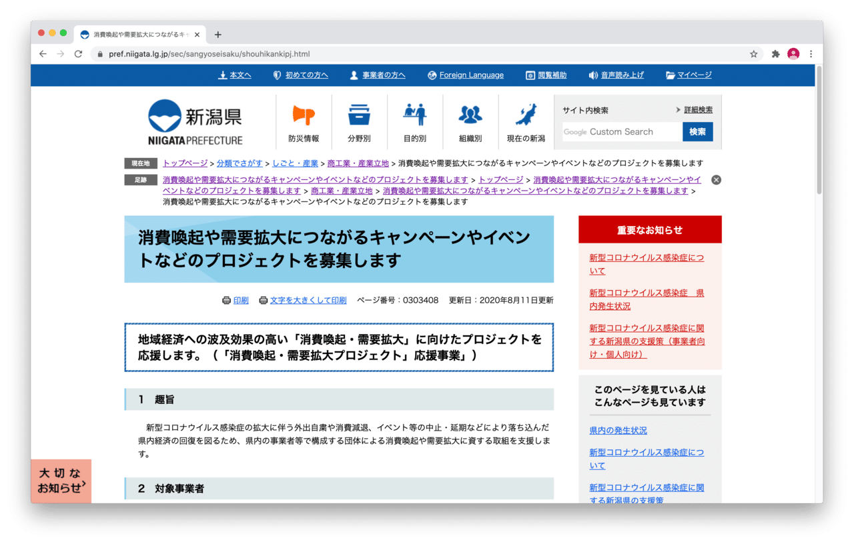The width and height of the screenshot is (854, 544).
Task: Open Foreign Language globe icon
Action: coord(432,75)
